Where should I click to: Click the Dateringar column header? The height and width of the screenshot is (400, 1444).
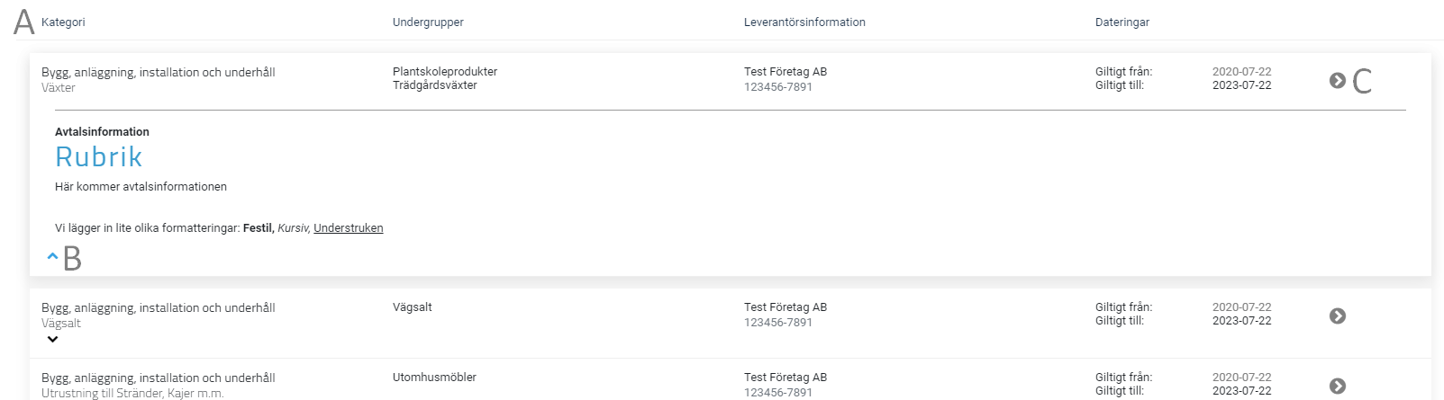pyautogui.click(x=1122, y=22)
